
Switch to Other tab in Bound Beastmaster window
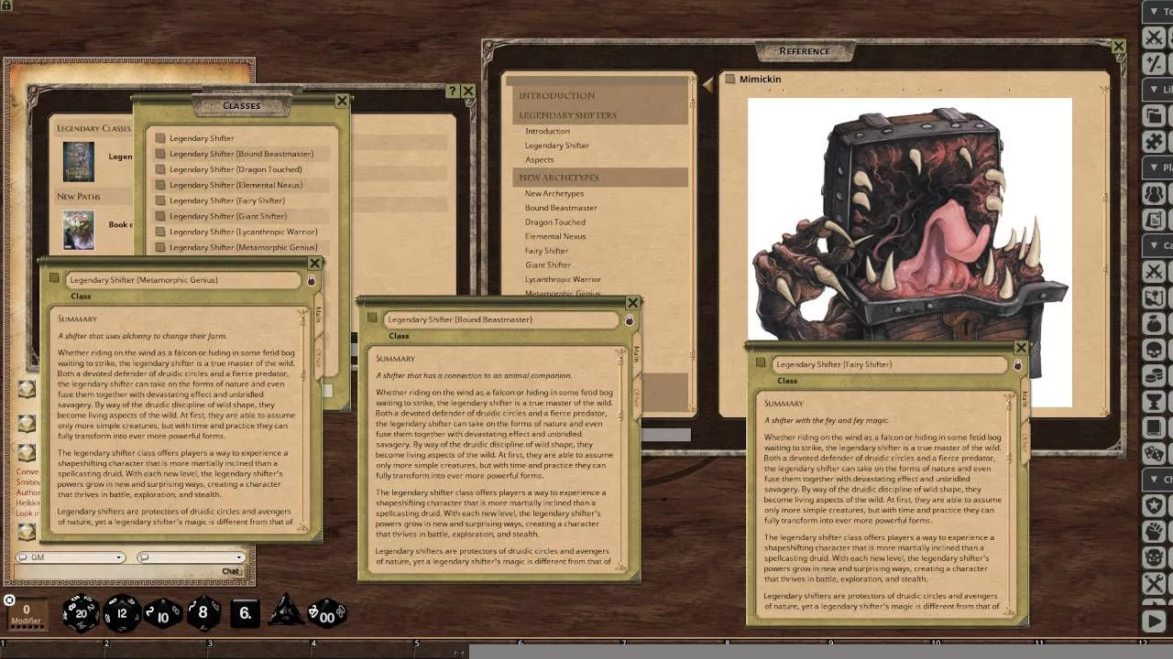[x=636, y=395]
